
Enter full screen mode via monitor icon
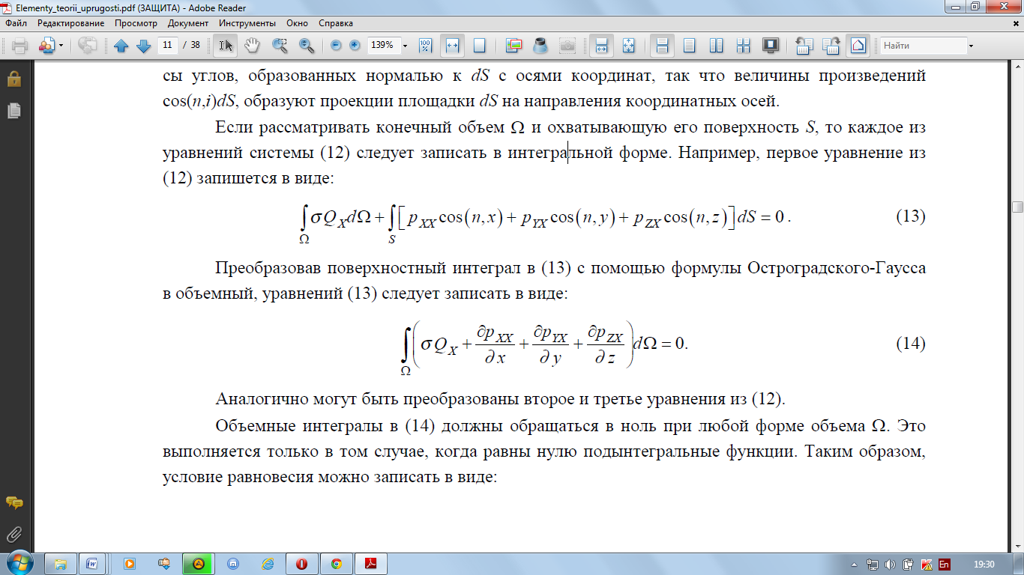click(x=770, y=46)
